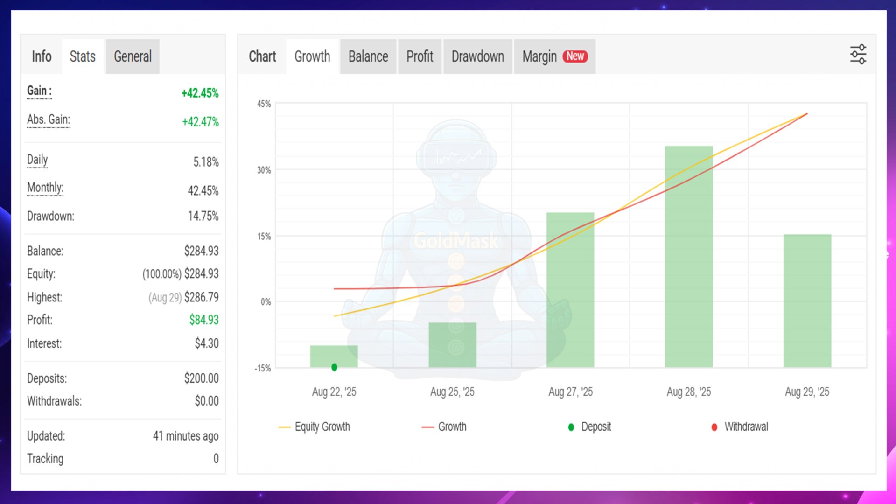Select the Growth chart tab

coord(312,56)
